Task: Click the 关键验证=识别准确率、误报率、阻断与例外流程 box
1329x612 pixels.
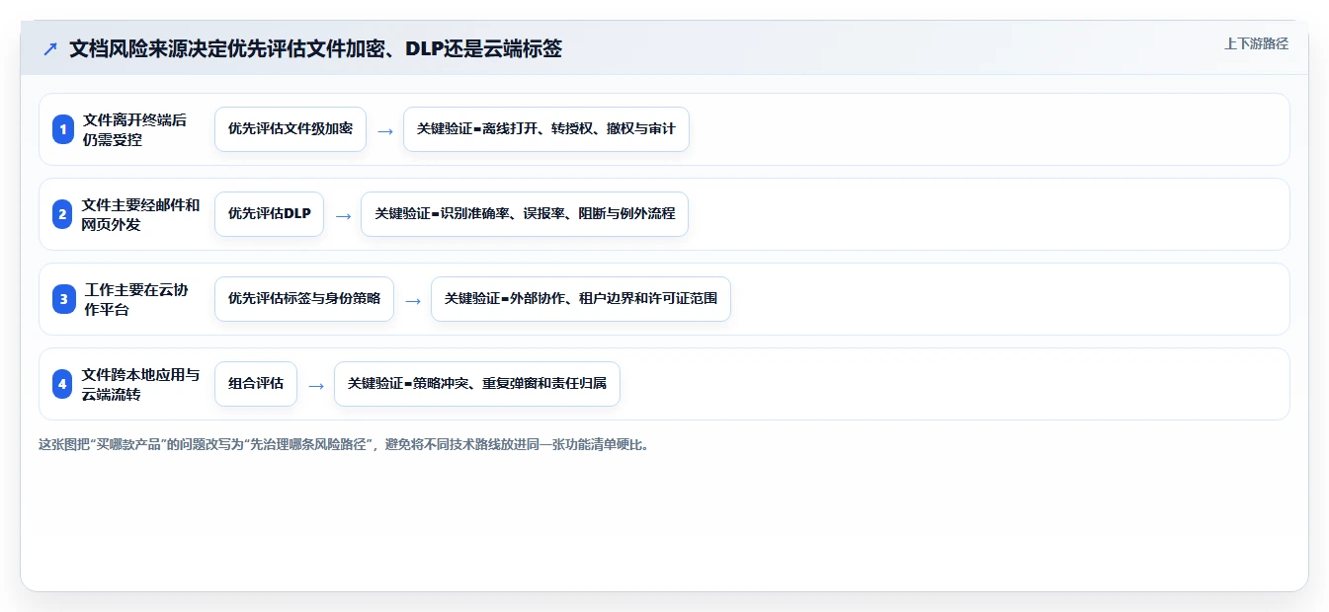Action: click(525, 214)
